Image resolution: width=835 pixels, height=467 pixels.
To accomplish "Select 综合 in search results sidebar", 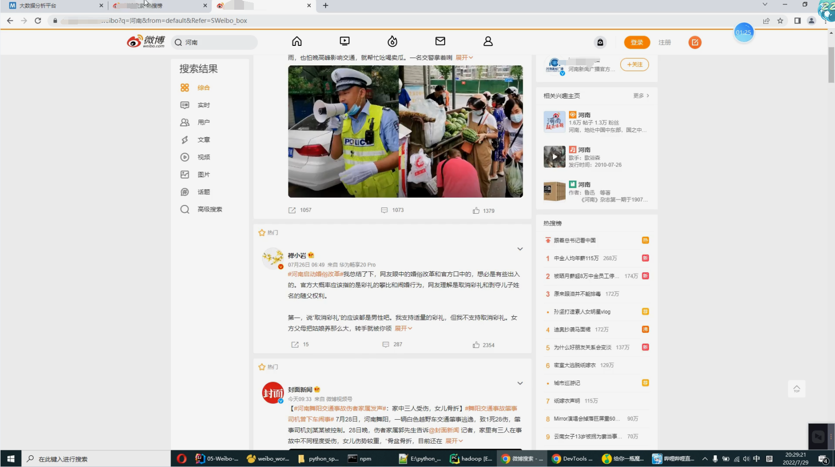I will coord(204,88).
